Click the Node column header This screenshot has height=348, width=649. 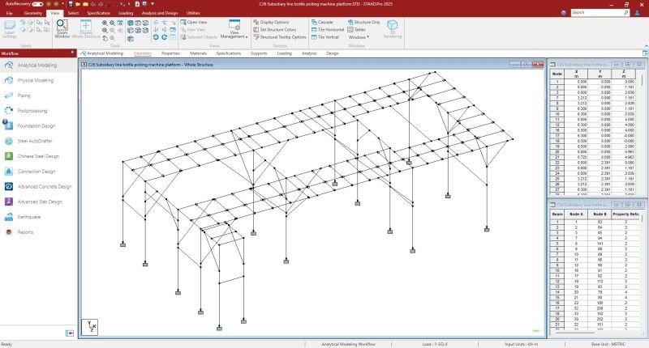point(557,74)
